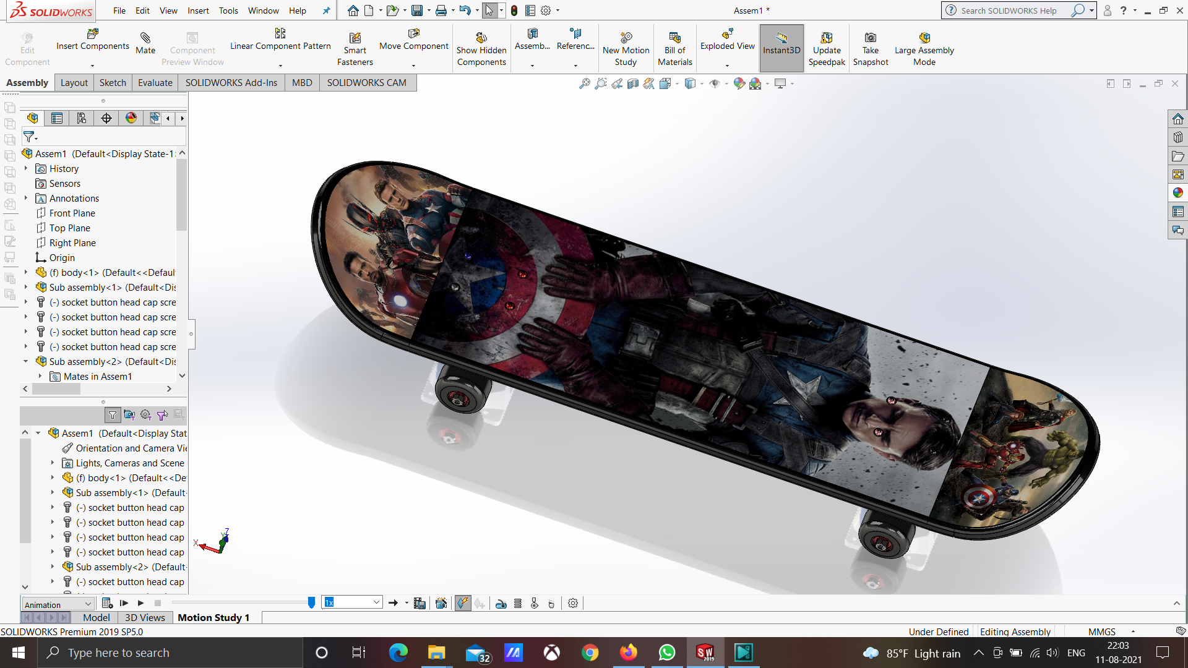Click Zoom to Area icon

coord(600,83)
